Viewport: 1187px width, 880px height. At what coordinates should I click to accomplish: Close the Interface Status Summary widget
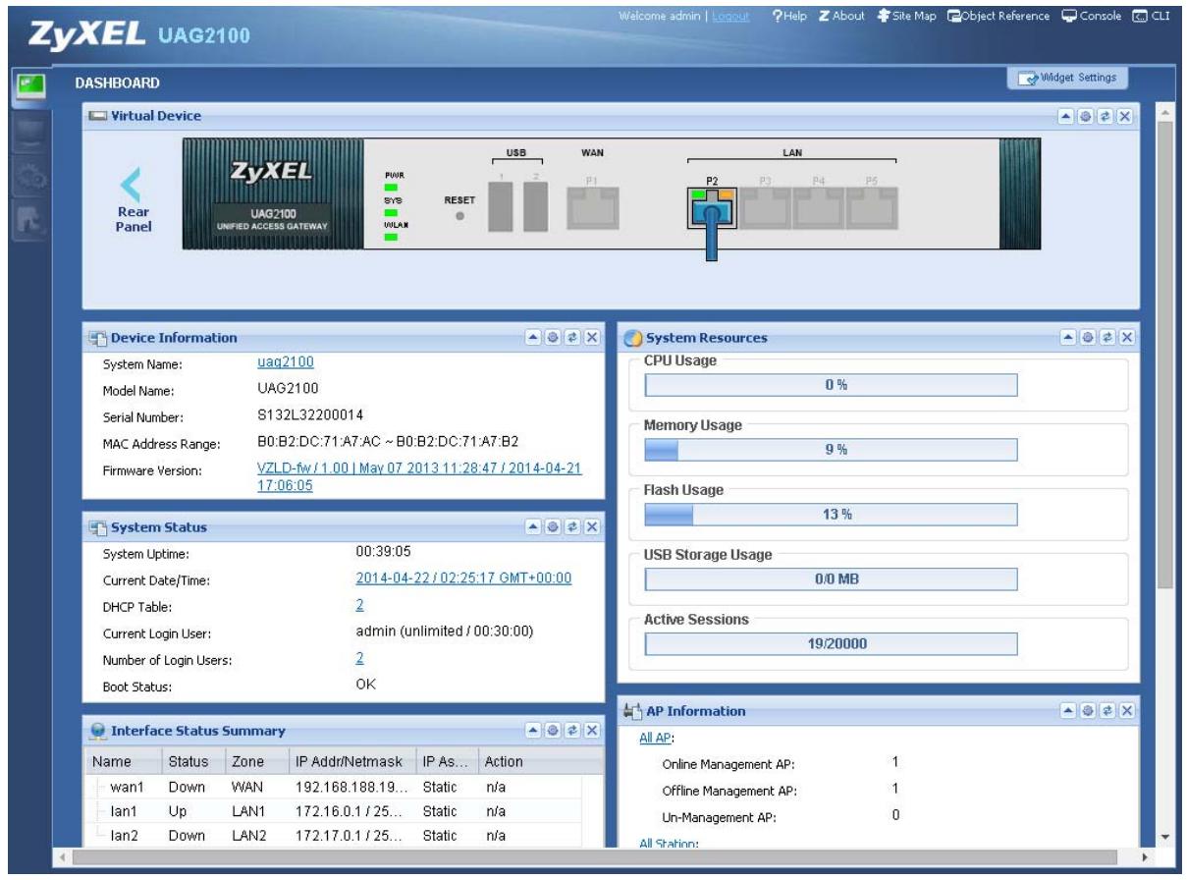(x=592, y=730)
